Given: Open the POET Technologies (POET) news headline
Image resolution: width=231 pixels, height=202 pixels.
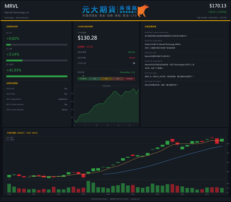Looking at the screenshot, I should tap(169, 66).
